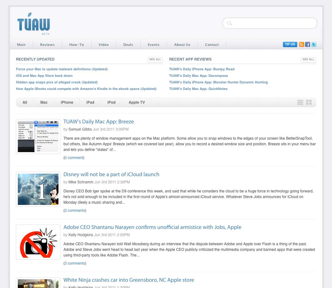Open Daily Mac App: QuickNotes review
332x288 pixels.
click(x=198, y=89)
